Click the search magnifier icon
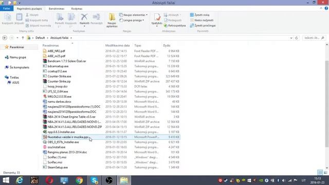Viewport: 329px width, 185px height. [x=323, y=38]
